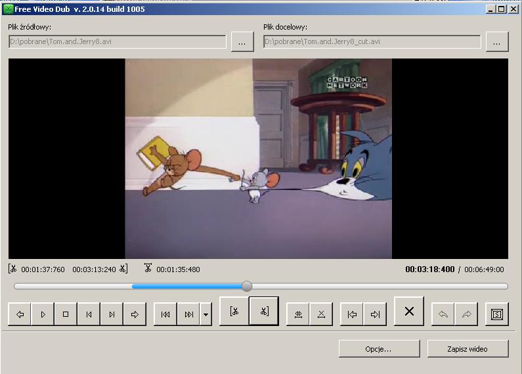This screenshot has width=522, height=374.
Task: Click the crossed scissors delete selection button
Action: click(x=321, y=314)
